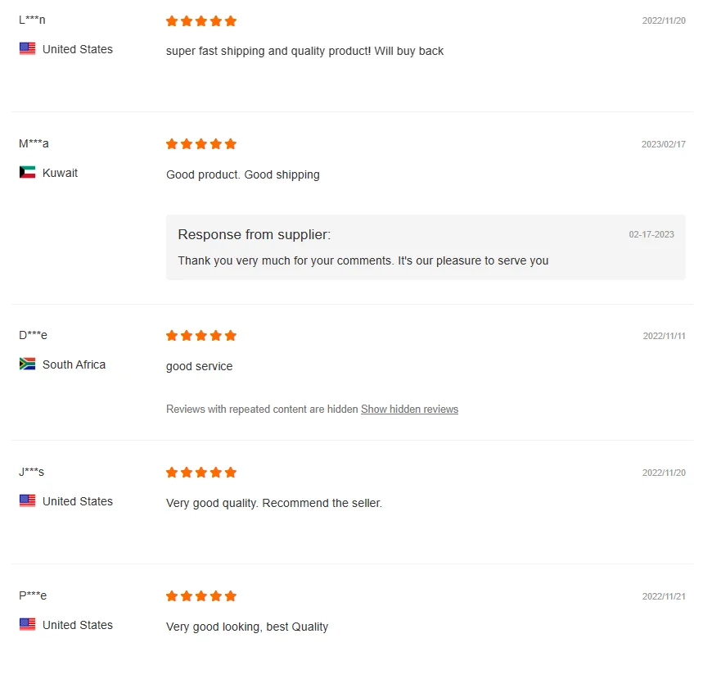Image resolution: width=703 pixels, height=679 pixels.
Task: Click reviewer name D***e
Action: [x=34, y=335]
